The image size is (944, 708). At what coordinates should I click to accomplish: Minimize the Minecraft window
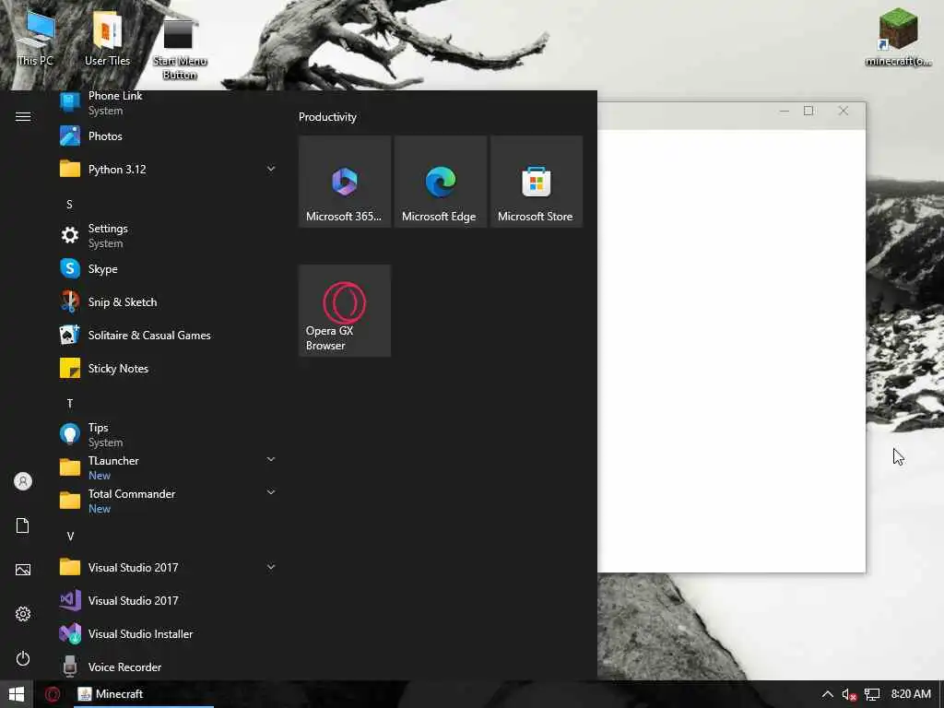[784, 111]
